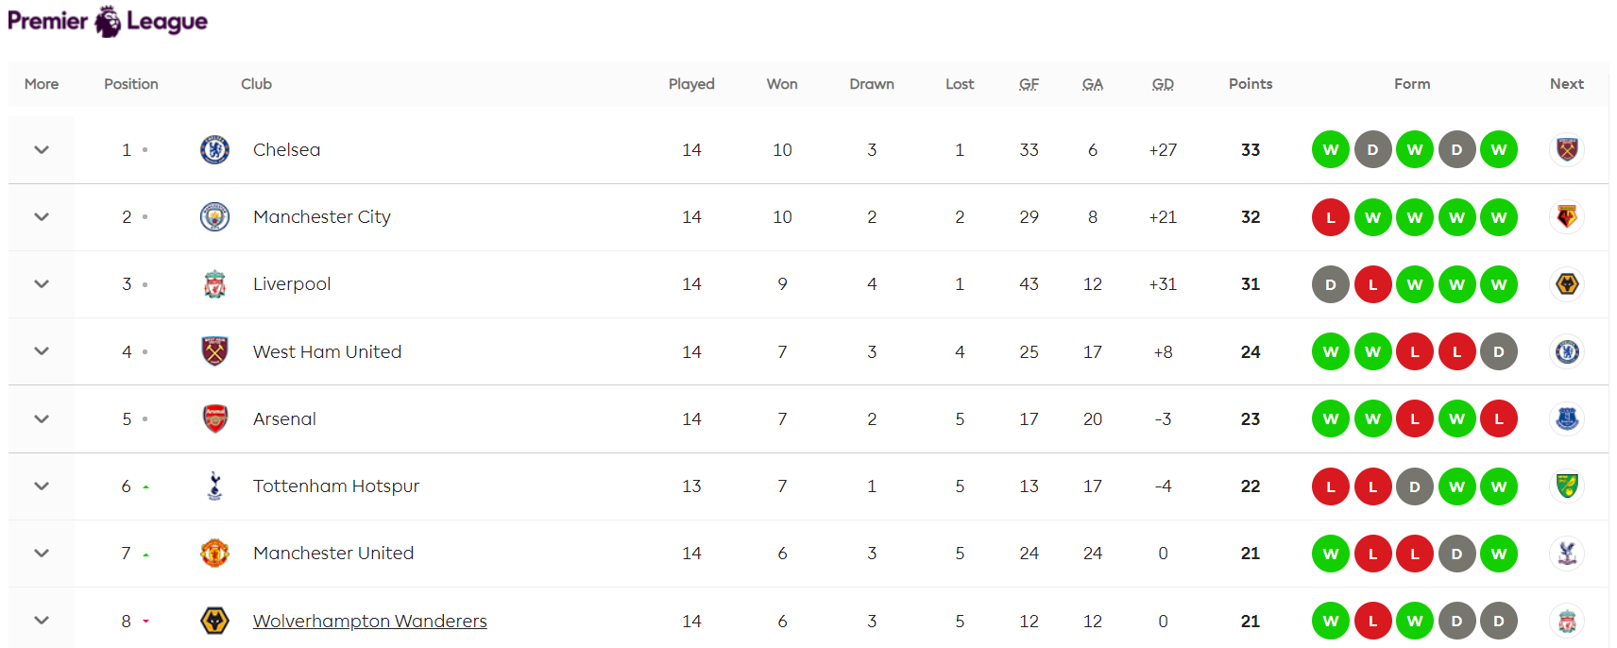1617x648 pixels.
Task: Click the Liverpool club crest icon
Action: tap(215, 283)
